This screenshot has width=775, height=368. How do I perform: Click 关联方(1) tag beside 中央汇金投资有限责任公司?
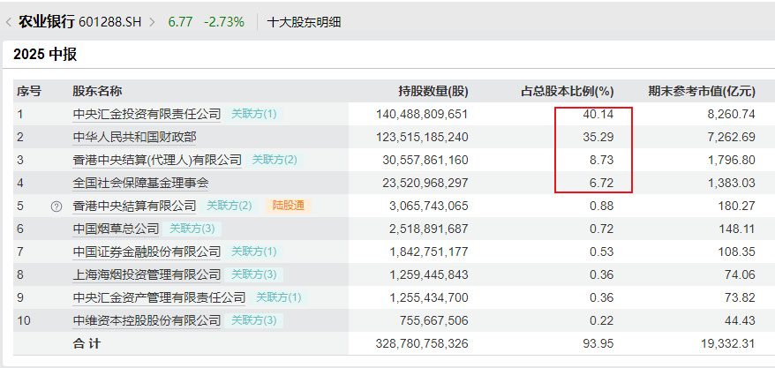[x=254, y=115]
